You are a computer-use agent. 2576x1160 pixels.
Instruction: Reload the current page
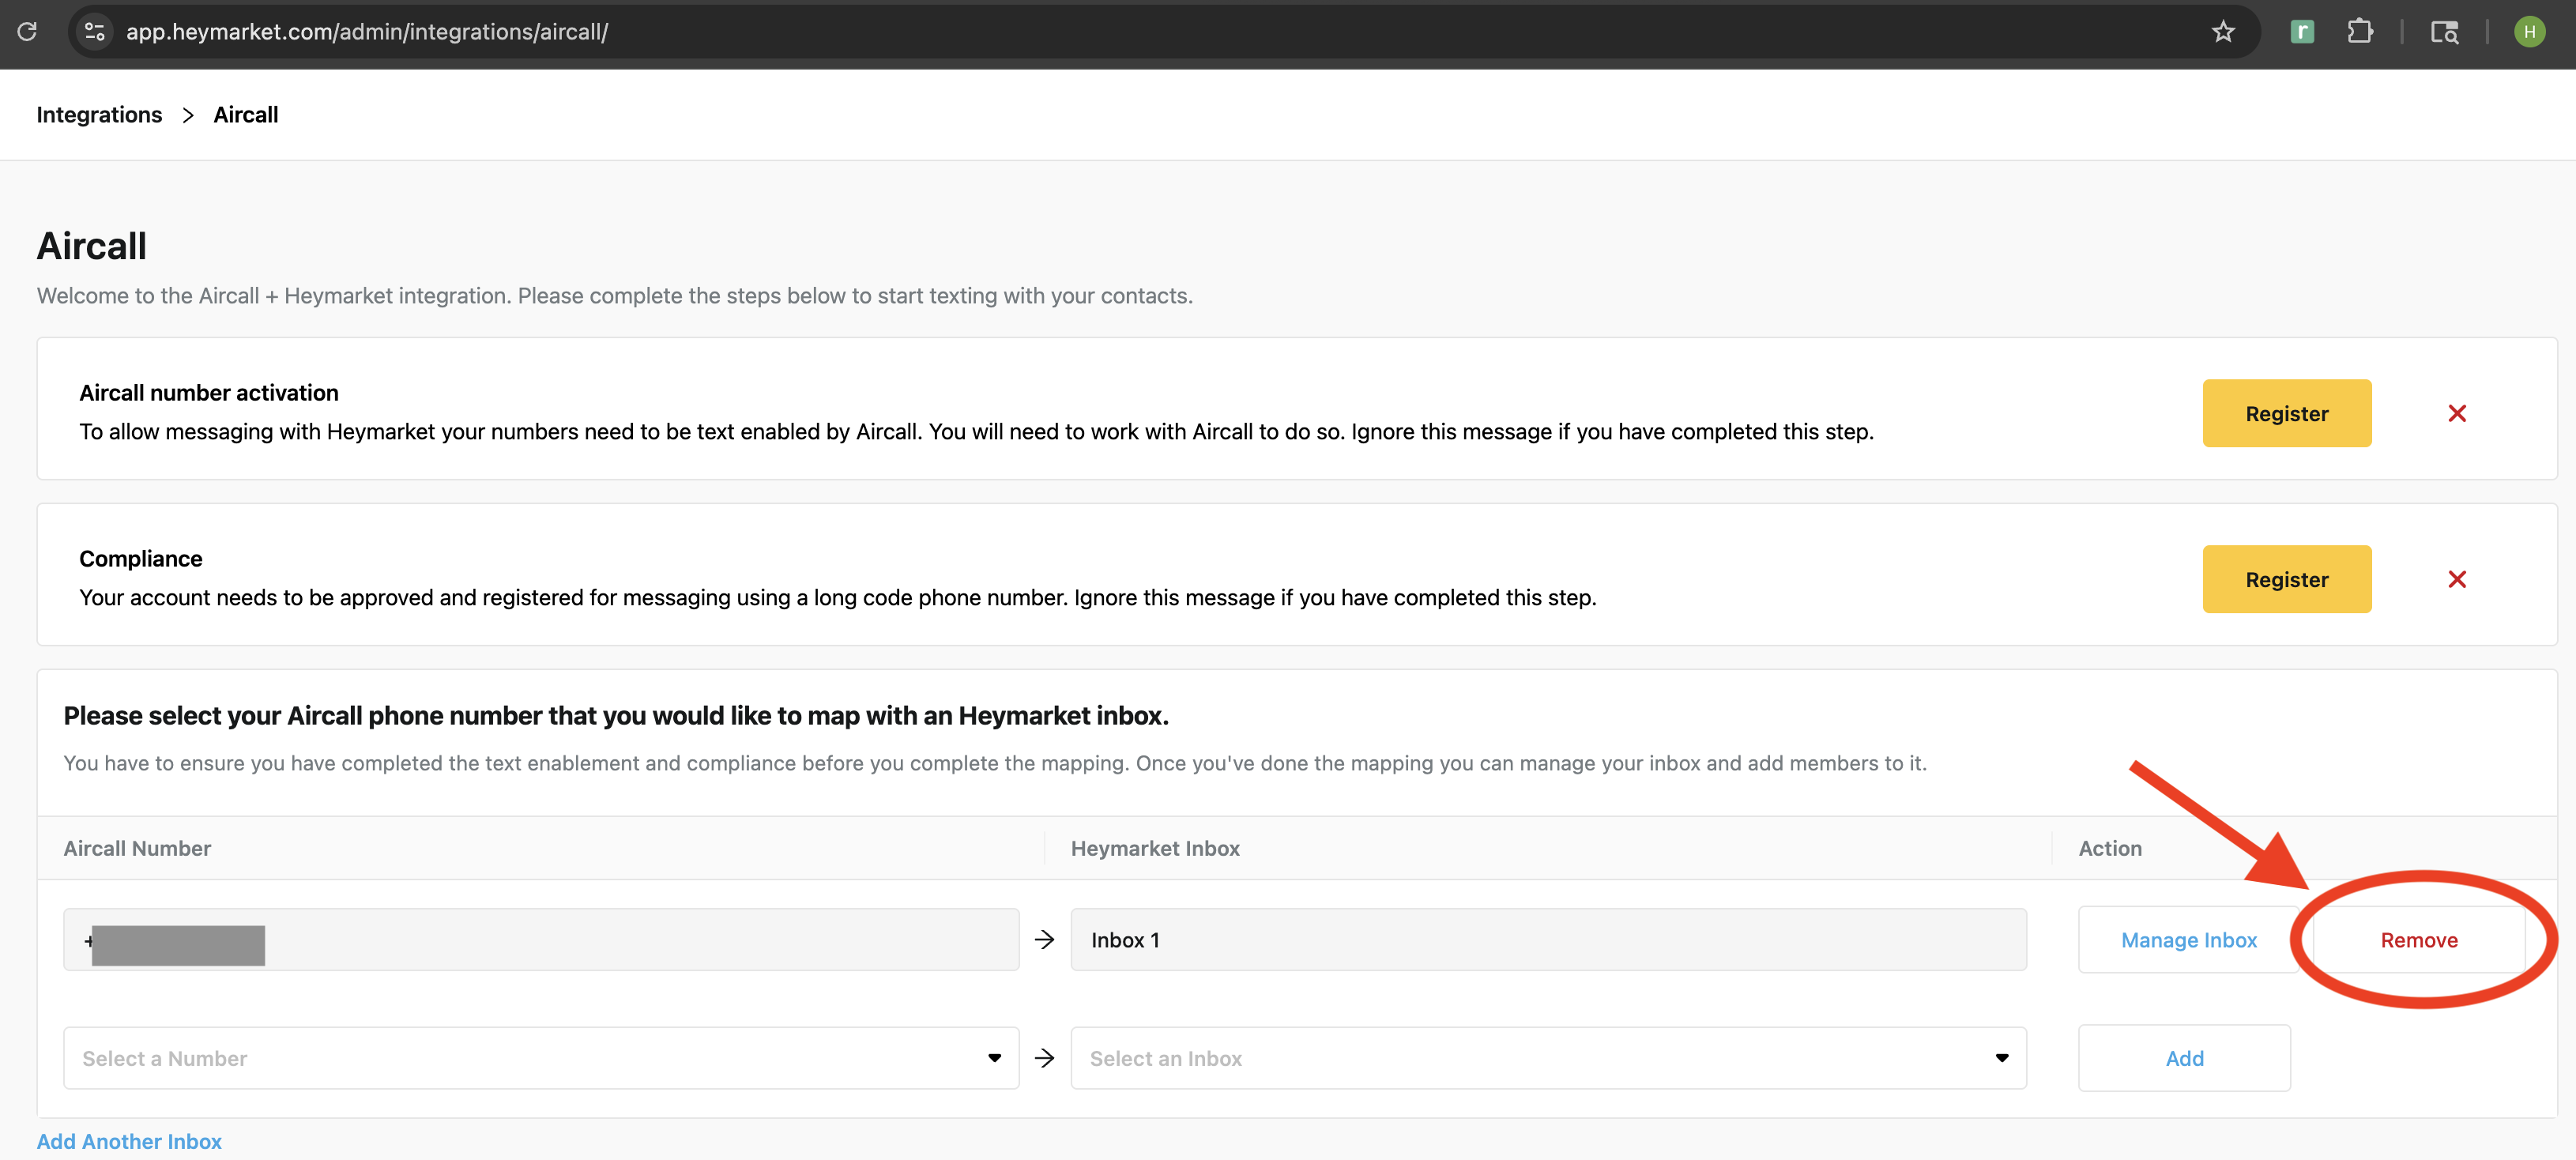click(27, 31)
